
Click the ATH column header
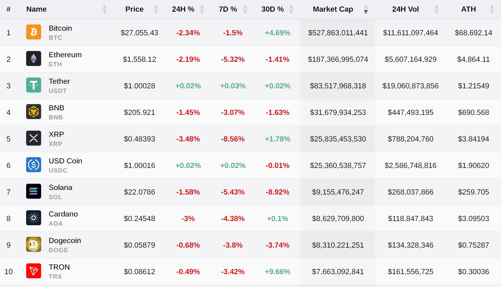469,9
